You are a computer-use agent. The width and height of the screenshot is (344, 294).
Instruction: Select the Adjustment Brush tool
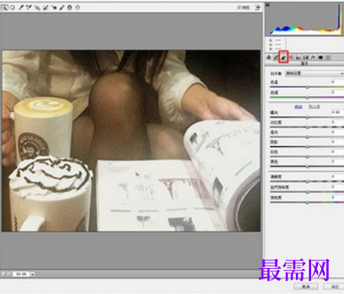point(62,8)
